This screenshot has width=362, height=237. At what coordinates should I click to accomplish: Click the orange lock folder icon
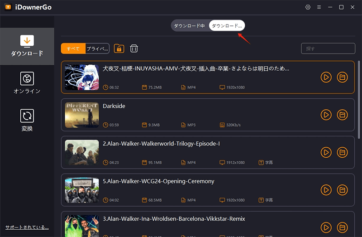coord(119,48)
